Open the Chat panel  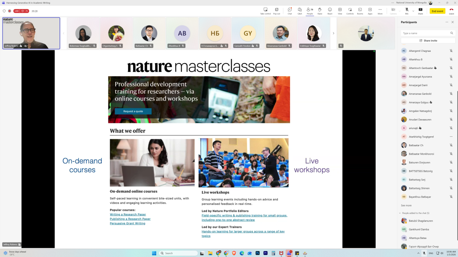point(290,11)
